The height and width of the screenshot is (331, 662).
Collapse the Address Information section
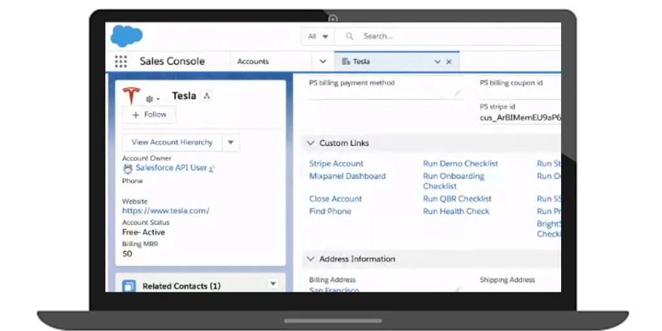(x=310, y=259)
